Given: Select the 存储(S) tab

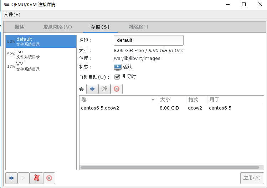Looking at the screenshot, I should 100,27.
